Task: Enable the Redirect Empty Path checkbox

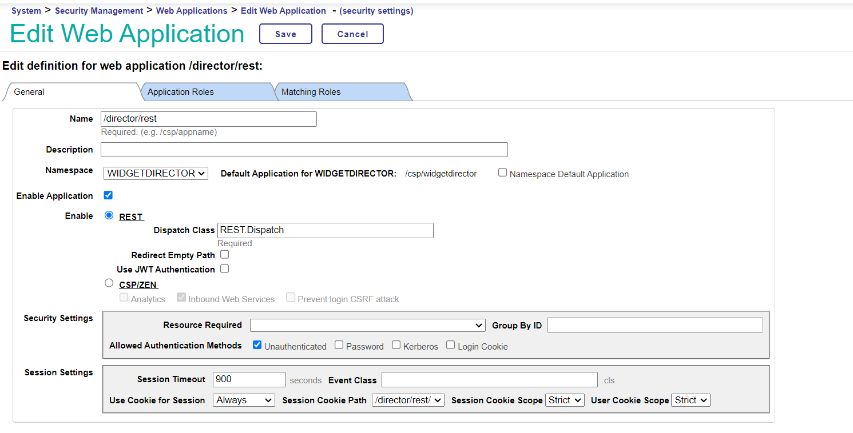Action: point(225,255)
